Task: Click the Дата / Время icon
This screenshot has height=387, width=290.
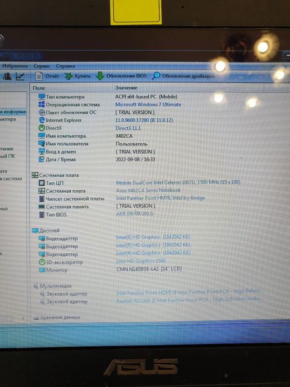Action: 41,159
